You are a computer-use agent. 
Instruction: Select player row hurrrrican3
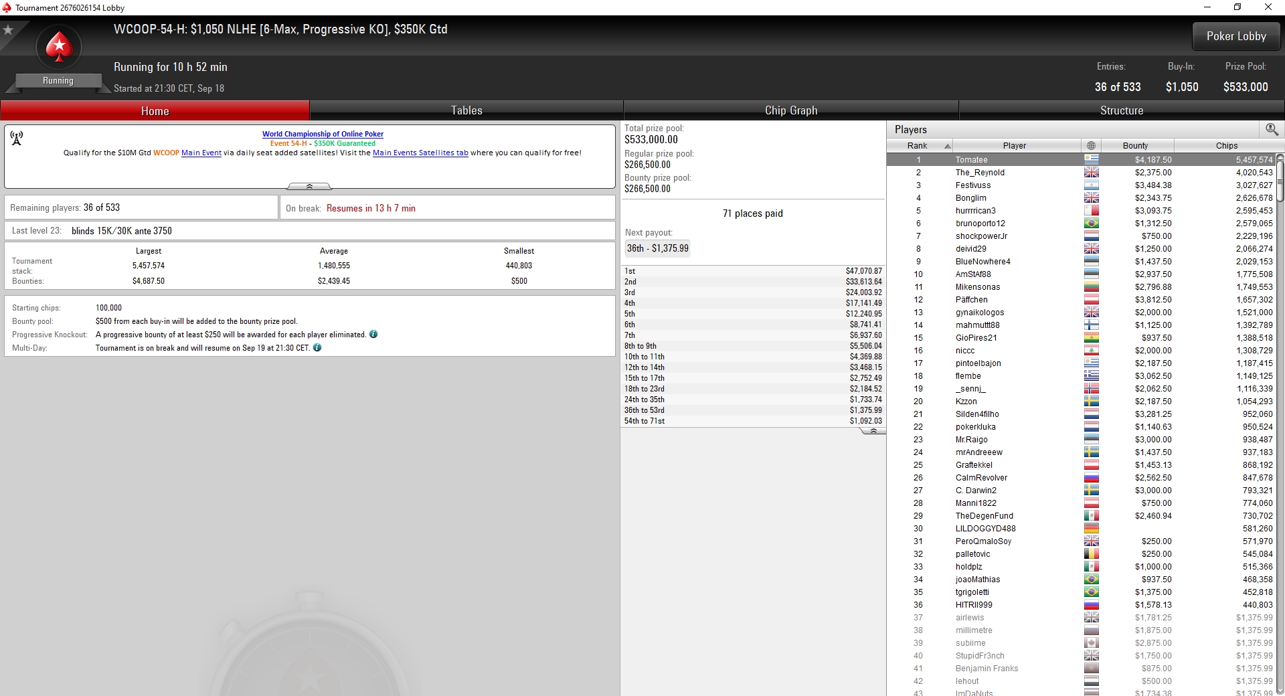pyautogui.click(x=1081, y=210)
